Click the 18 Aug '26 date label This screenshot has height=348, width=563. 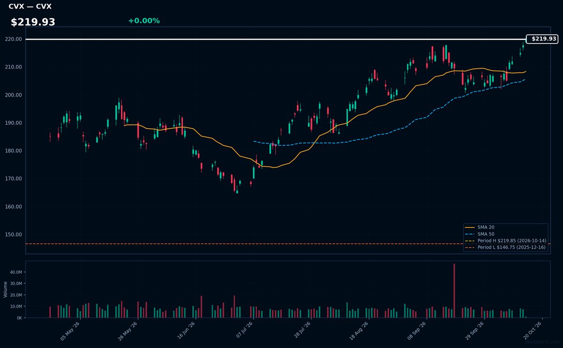point(360,331)
